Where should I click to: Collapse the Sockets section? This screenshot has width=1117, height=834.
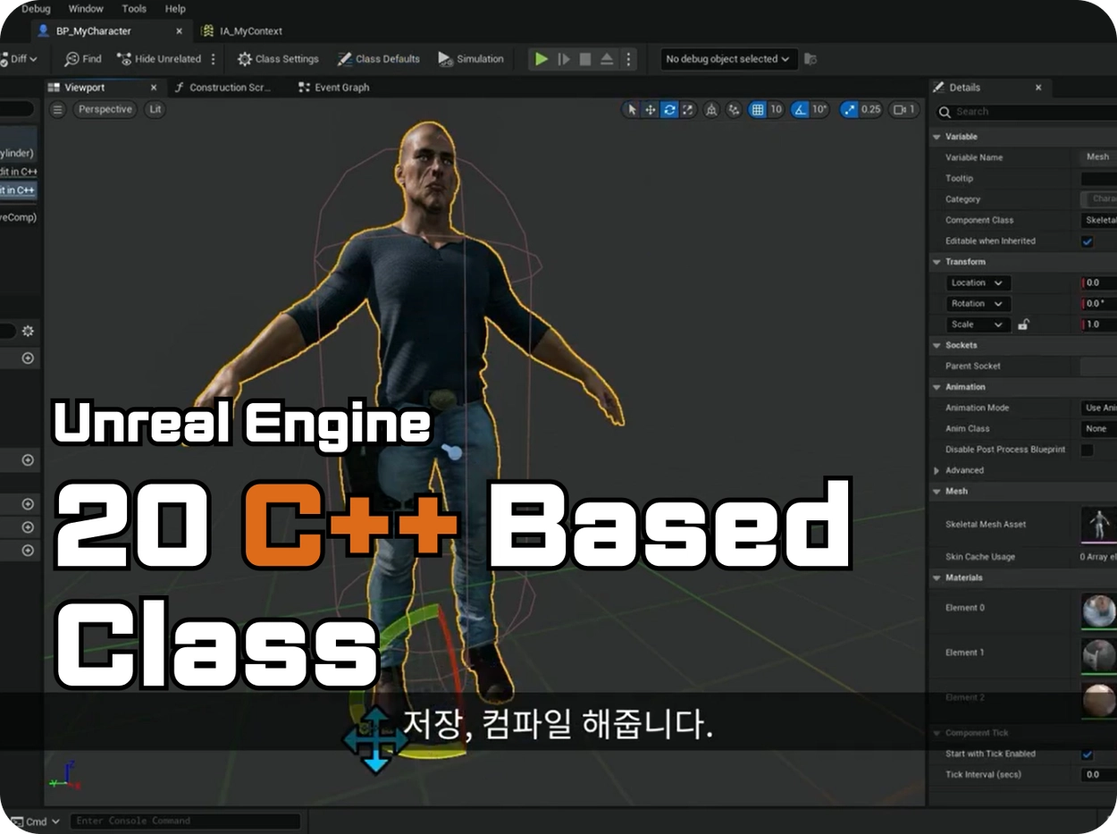[936, 345]
